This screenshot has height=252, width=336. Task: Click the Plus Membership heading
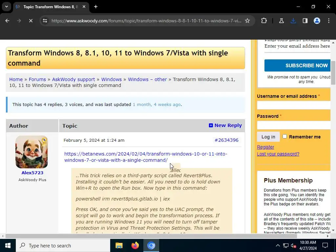[x=288, y=180]
